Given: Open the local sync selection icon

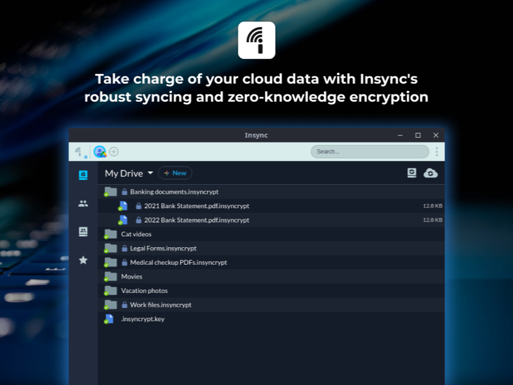Looking at the screenshot, I should [x=412, y=173].
